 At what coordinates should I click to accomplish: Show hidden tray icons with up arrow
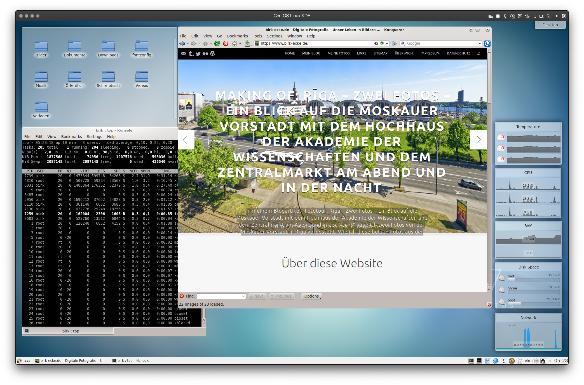point(550,361)
